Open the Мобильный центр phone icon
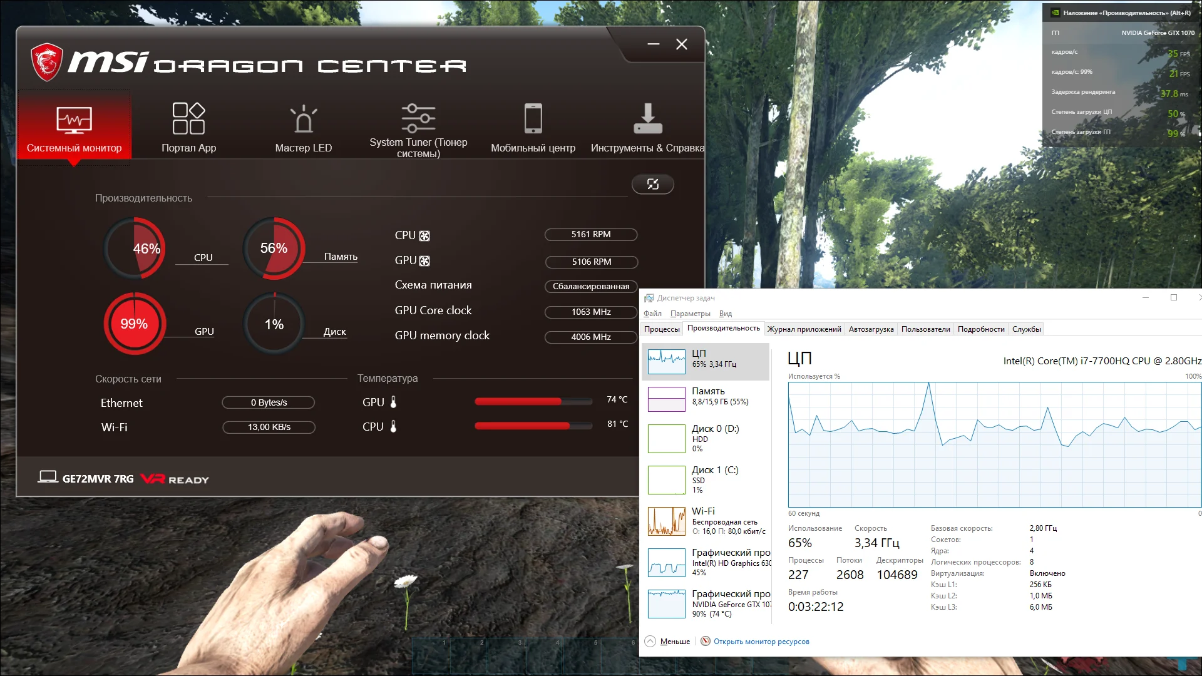Viewport: 1202px width, 676px height. click(x=533, y=118)
